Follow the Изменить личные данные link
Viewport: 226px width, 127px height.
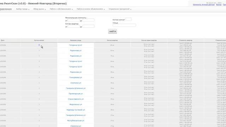[204, 5]
